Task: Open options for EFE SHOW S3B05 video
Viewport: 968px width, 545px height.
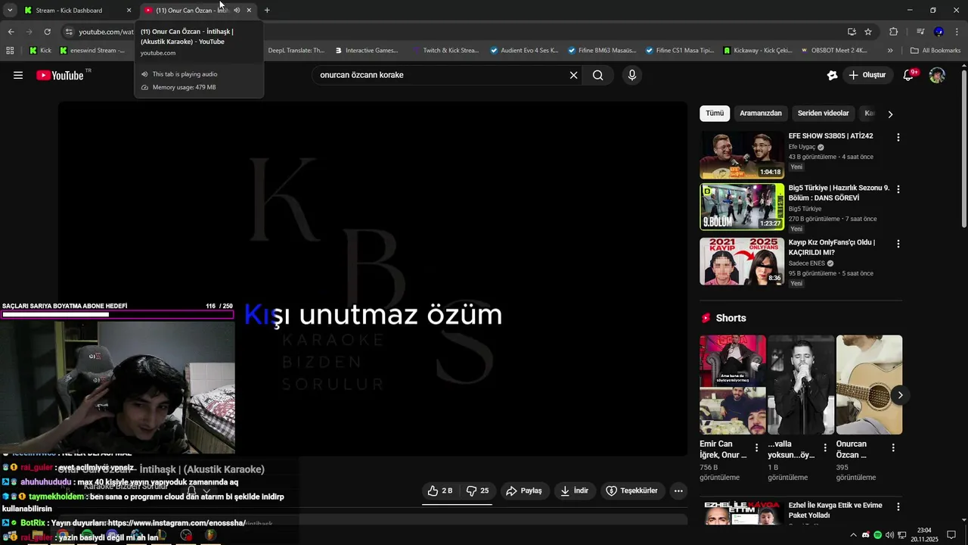Action: [898, 138]
